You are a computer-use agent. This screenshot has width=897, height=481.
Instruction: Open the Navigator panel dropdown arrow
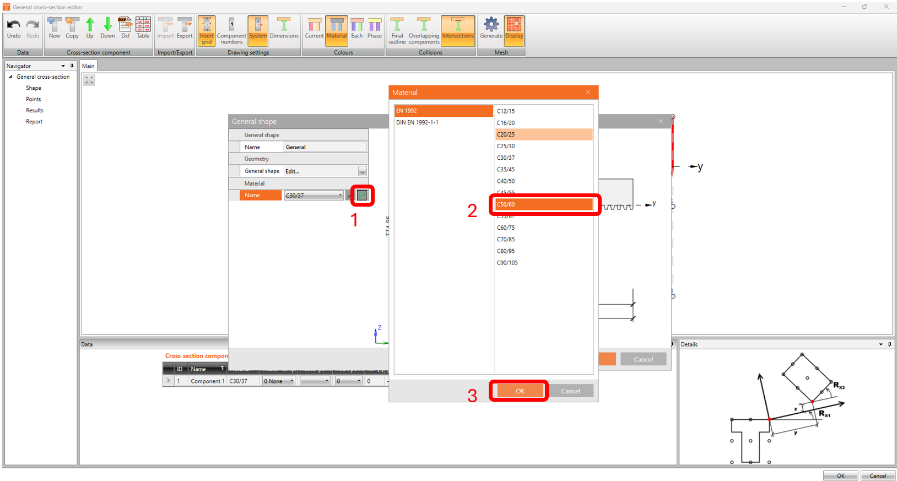click(x=63, y=66)
